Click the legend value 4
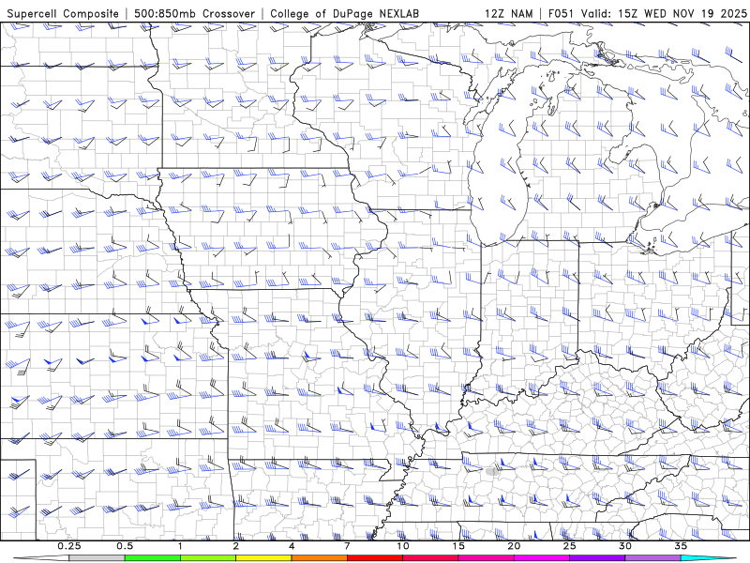This screenshot has height=563, width=750. pyautogui.click(x=292, y=546)
